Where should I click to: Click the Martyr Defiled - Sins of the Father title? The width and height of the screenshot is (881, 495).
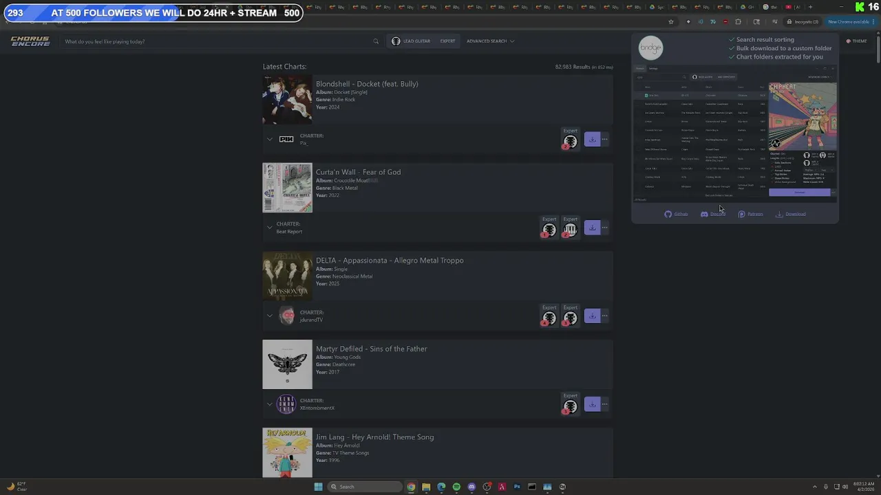point(372,349)
